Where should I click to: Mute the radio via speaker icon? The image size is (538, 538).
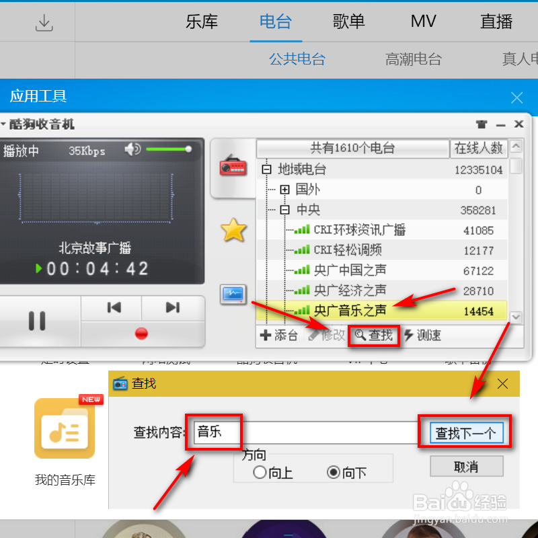(x=132, y=149)
